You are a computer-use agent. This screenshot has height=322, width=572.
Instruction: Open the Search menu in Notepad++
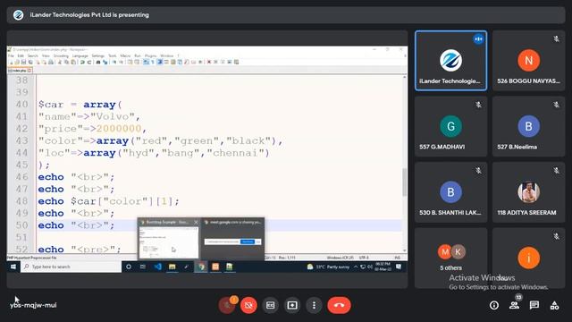(33, 55)
